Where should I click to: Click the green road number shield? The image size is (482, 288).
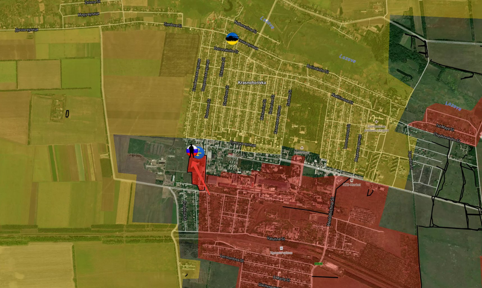pyautogui.click(x=318, y=264)
